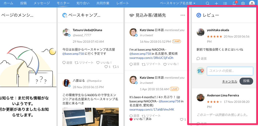Click キャンセル under comment box
The width and height of the screenshot is (258, 126).
[230, 81]
